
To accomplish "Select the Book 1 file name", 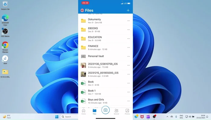I will click(92, 91).
